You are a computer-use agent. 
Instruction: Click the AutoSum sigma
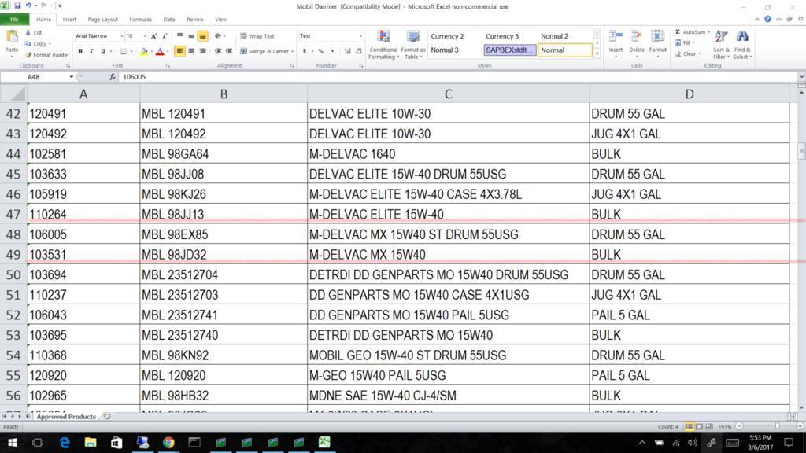point(678,31)
